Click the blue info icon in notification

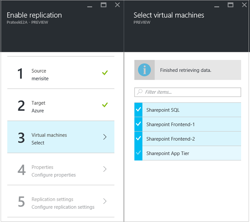[x=144, y=70]
